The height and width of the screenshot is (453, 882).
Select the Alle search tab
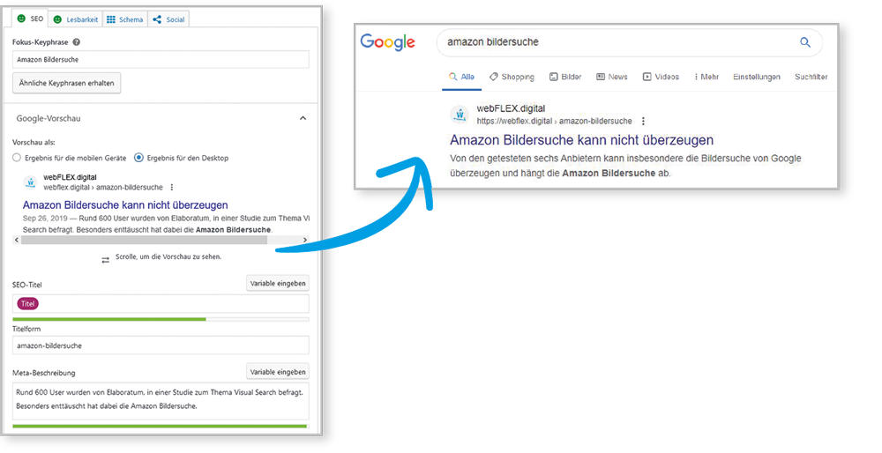[x=462, y=77]
